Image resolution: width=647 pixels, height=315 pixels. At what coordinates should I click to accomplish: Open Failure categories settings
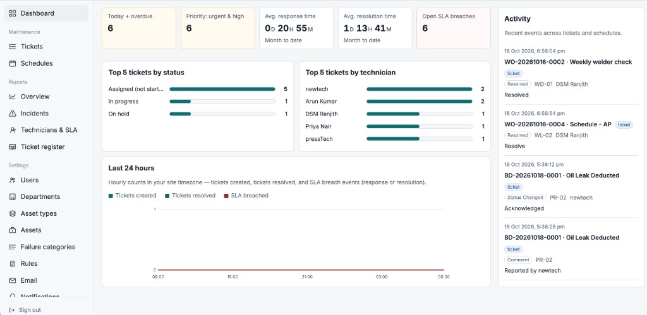tap(46, 247)
